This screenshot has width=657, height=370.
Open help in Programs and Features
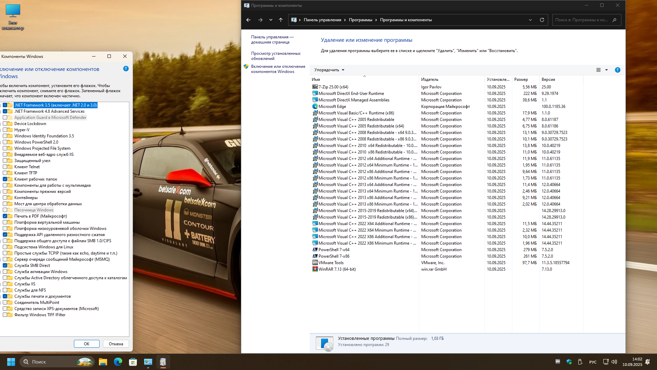pyautogui.click(x=618, y=70)
